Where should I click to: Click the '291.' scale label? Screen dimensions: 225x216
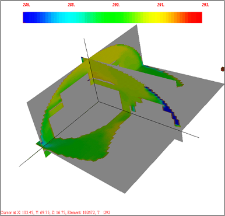pyautogui.click(x=161, y=5)
